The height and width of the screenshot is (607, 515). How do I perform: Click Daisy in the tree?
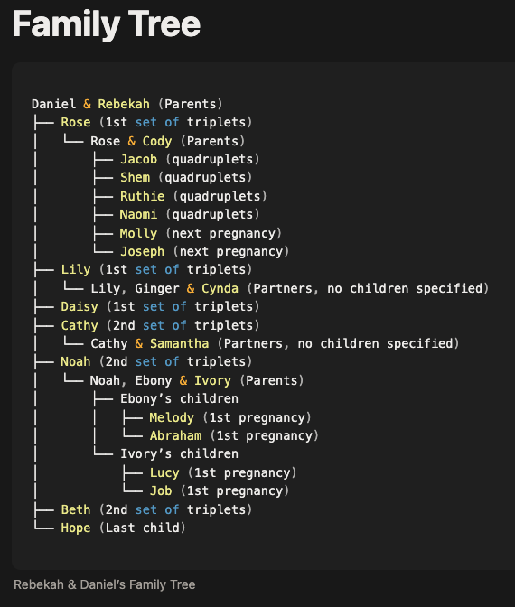80,306
